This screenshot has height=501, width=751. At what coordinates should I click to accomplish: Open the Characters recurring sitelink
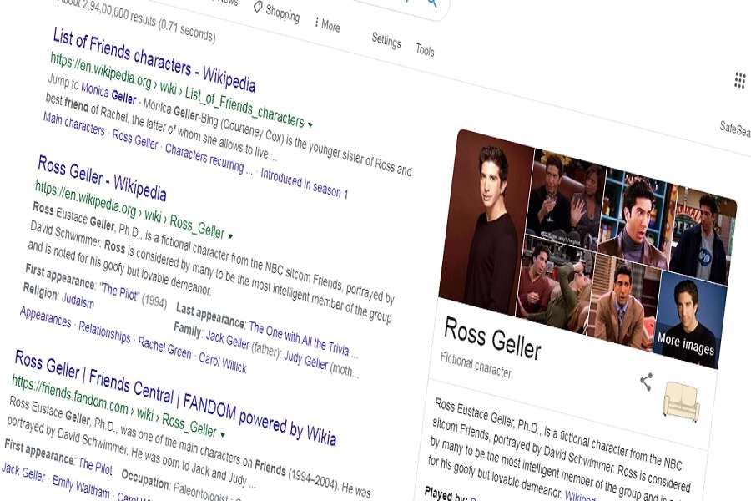point(209,159)
